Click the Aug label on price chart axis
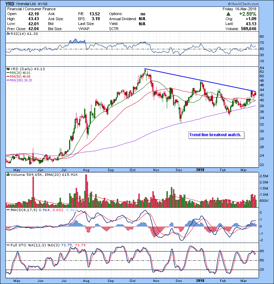The image size is (274, 284). click(86, 170)
